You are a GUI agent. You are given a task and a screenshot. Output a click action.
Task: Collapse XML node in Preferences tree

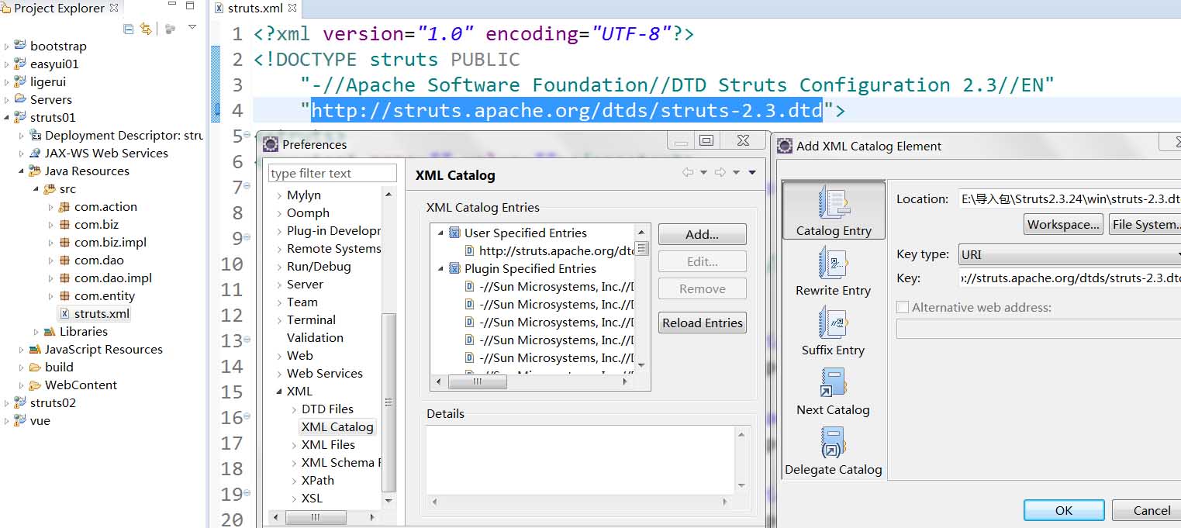point(279,392)
